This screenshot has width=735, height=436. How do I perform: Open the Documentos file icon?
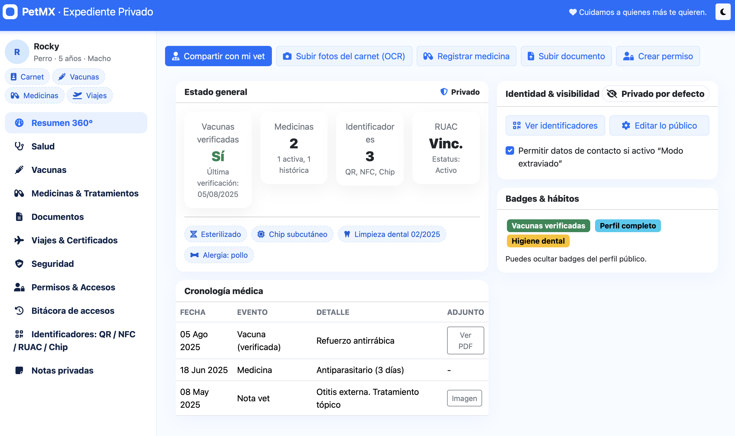click(19, 217)
